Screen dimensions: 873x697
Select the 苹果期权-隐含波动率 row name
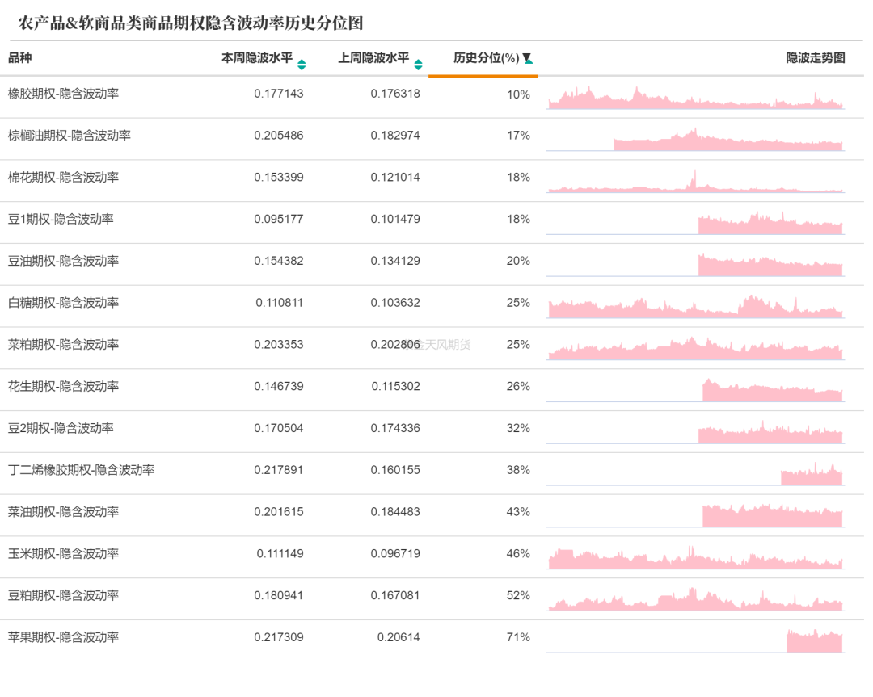(x=64, y=637)
